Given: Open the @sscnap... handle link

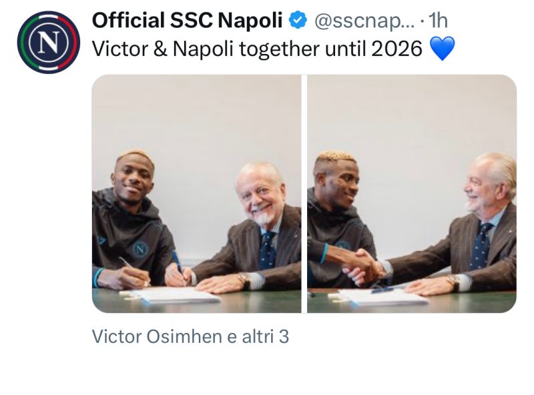Looking at the screenshot, I should click(x=364, y=21).
